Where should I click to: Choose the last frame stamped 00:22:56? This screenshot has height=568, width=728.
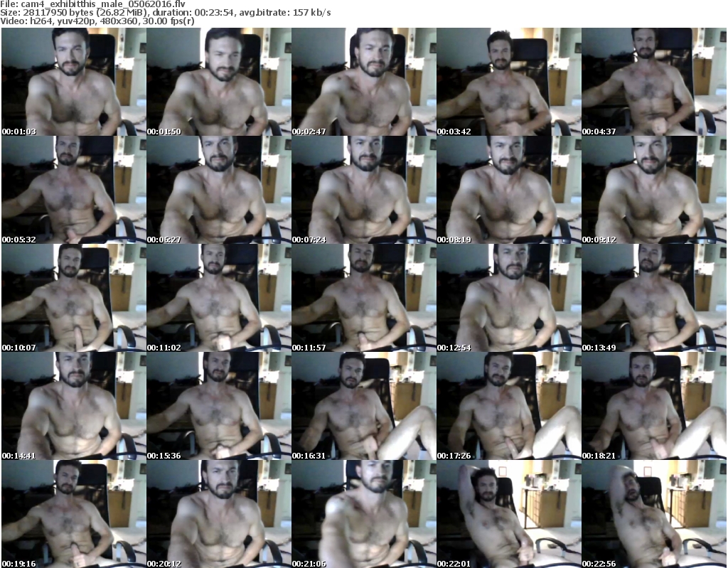tap(653, 514)
